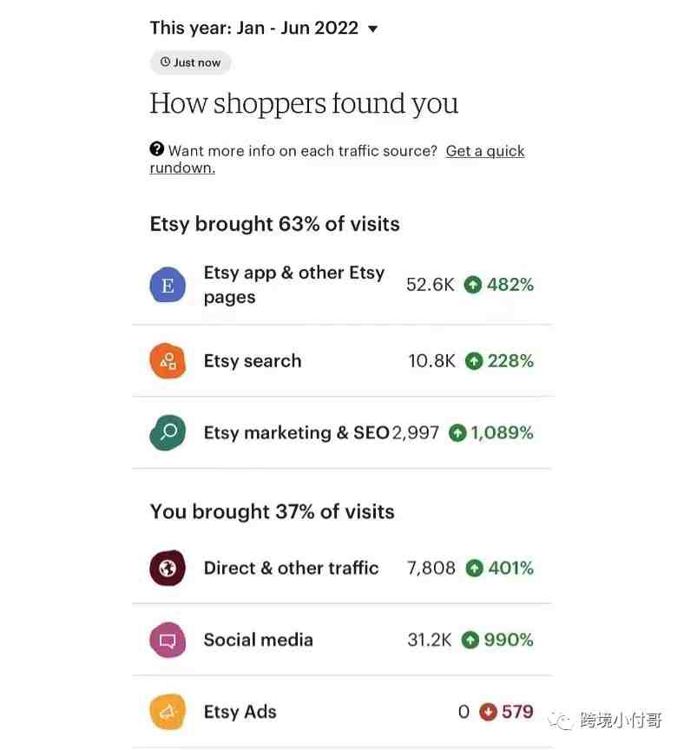
Task: Select Direct & other traffic row
Action: tap(342, 568)
